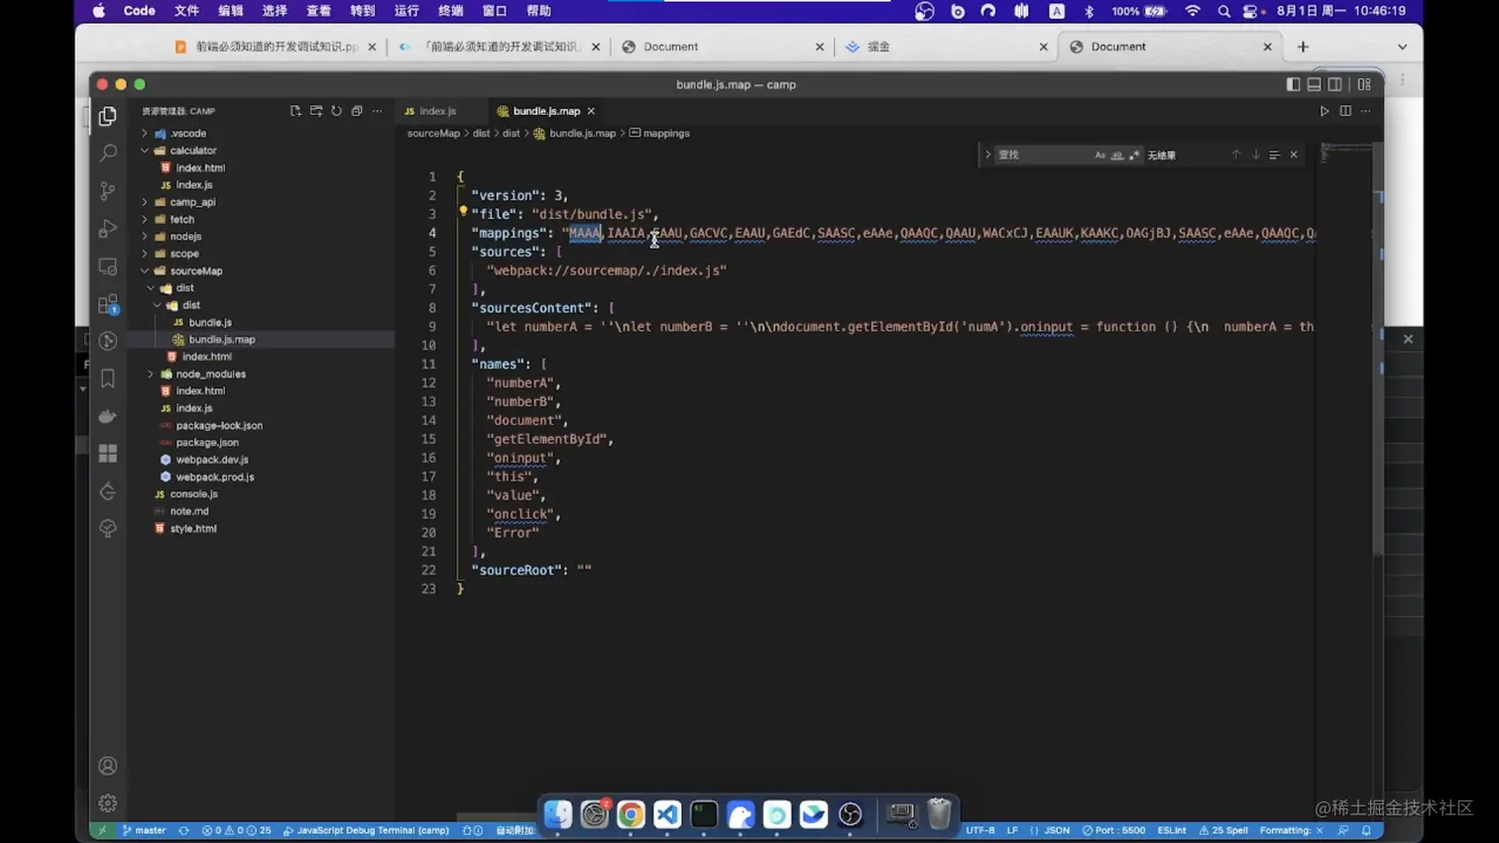Open the Accounts menu in the activity bar
The height and width of the screenshot is (843, 1499).
(107, 766)
